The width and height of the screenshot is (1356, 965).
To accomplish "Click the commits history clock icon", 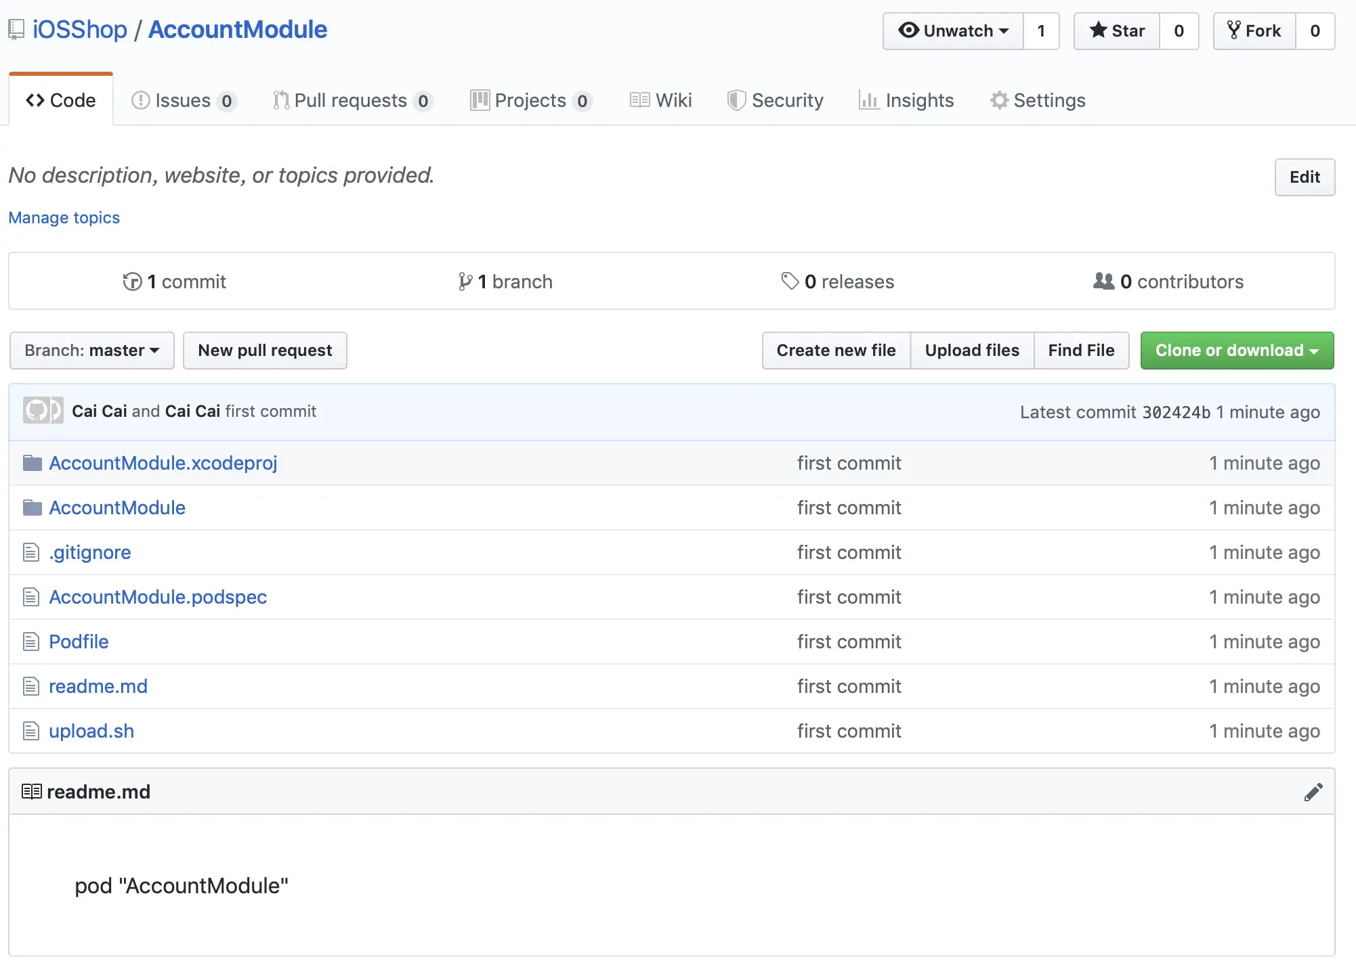I will (132, 282).
